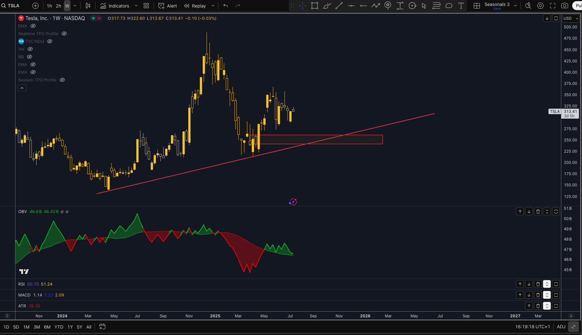Select the trend line tool
Viewport: 582px width, 335px height.
[339, 6]
